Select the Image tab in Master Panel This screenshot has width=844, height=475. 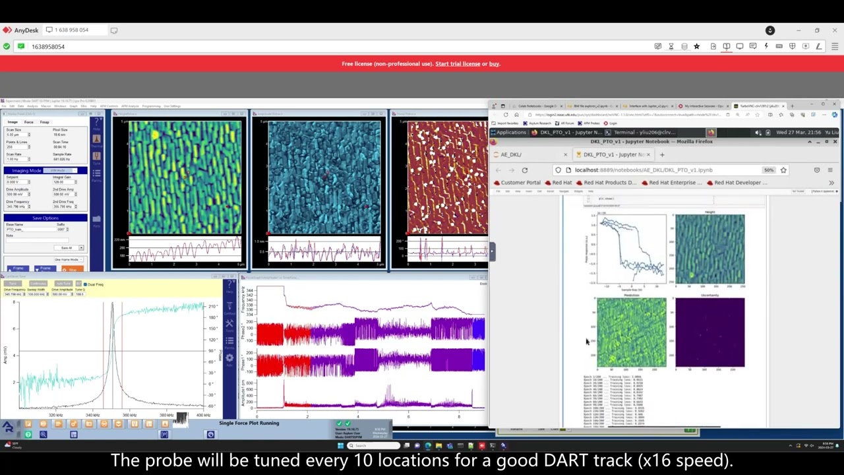13,122
